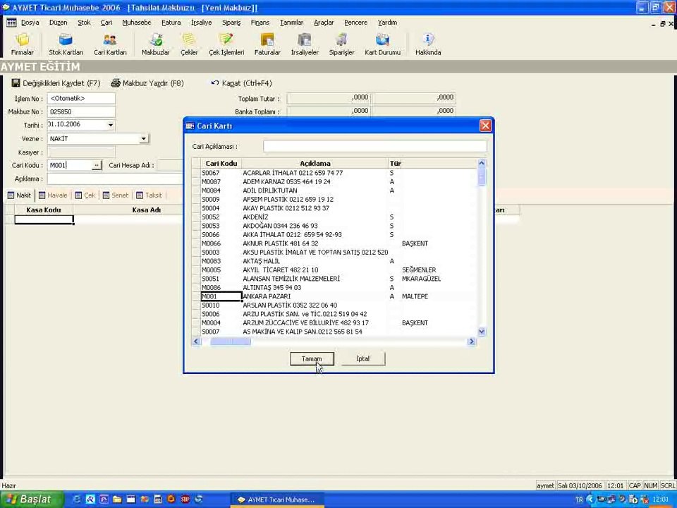Save changes with Değişiklikleri Kaydet (F7)
The width and height of the screenshot is (677, 508).
click(x=56, y=83)
